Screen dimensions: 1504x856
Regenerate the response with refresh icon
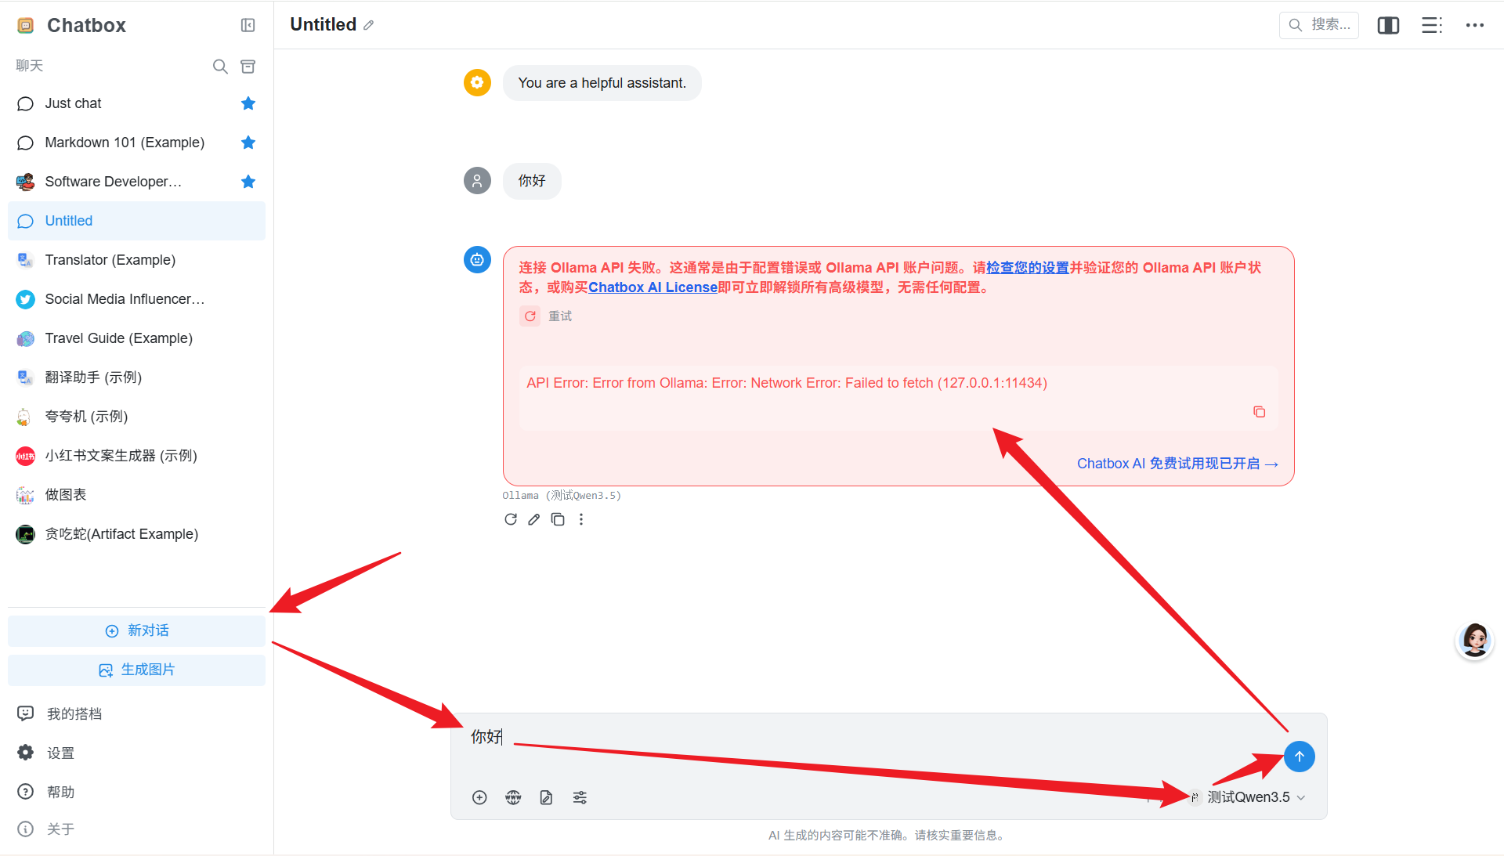511,519
